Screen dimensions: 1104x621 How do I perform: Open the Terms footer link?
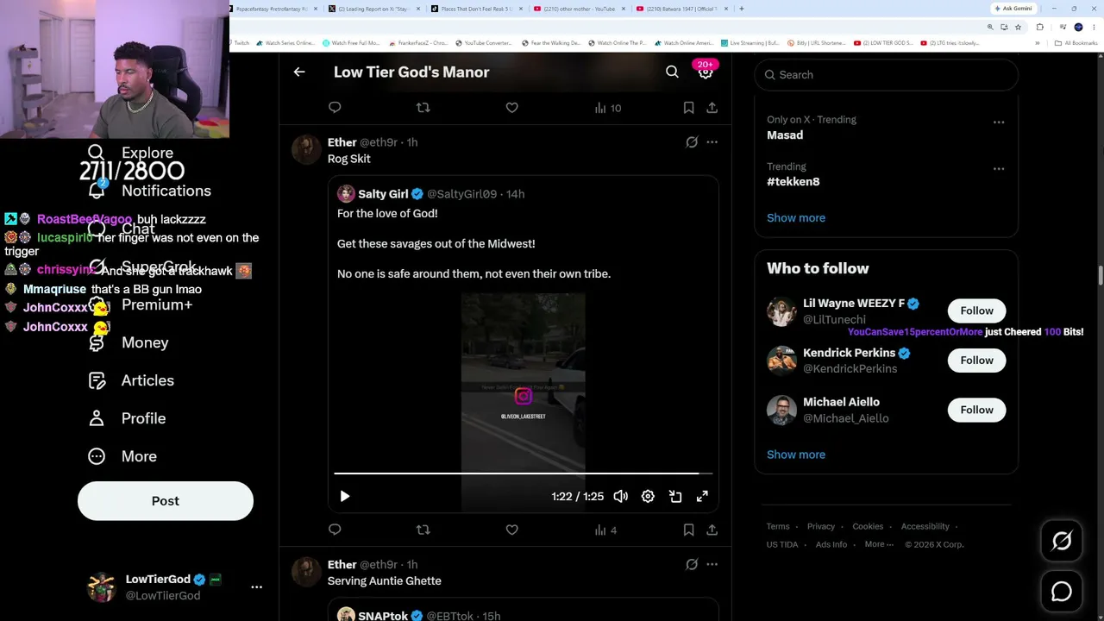click(778, 527)
